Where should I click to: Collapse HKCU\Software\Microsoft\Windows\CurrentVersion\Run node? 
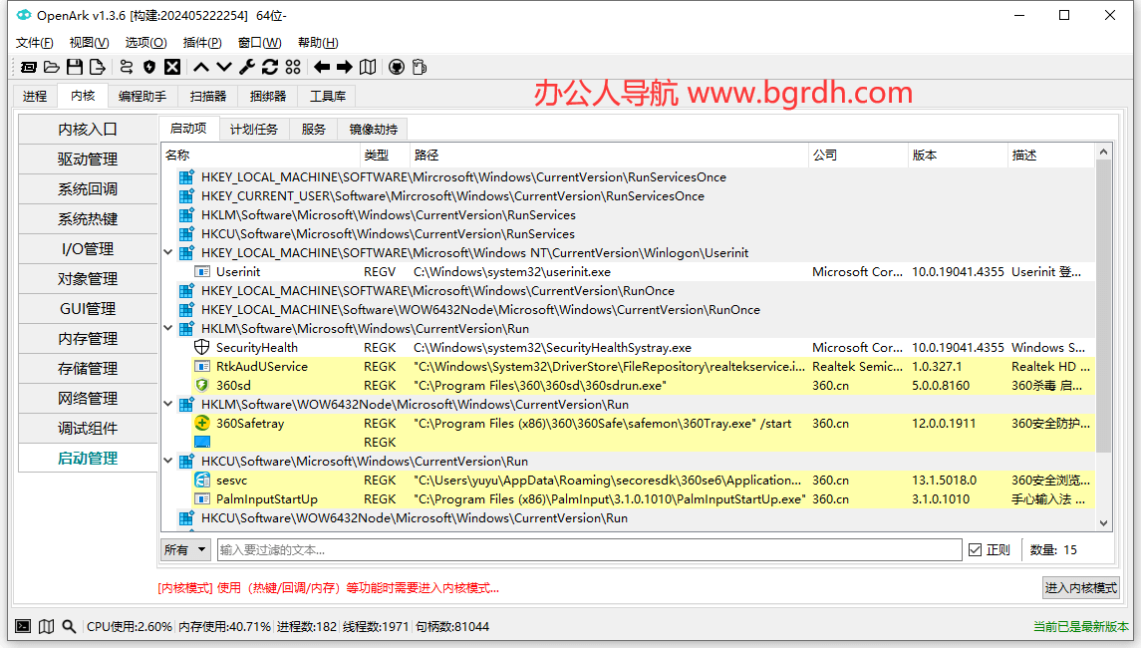(x=168, y=461)
